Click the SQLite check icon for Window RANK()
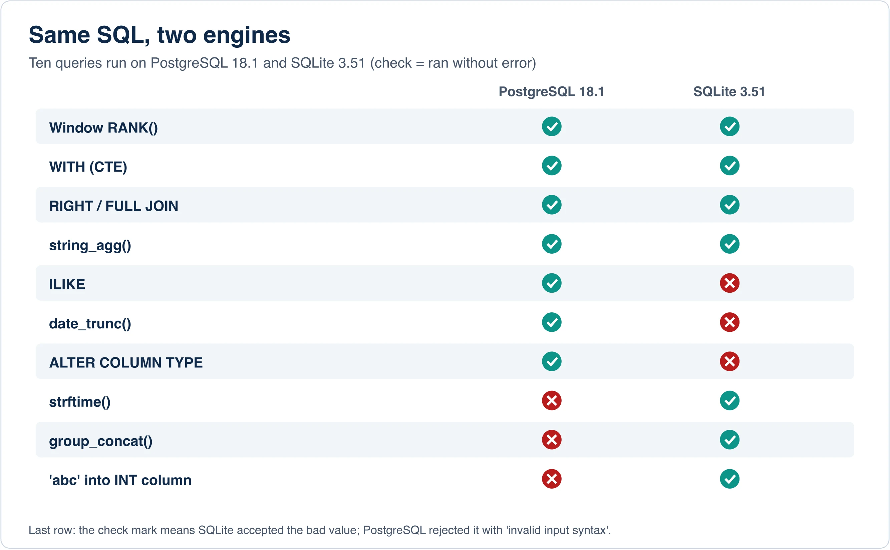The height and width of the screenshot is (550, 890). [x=729, y=126]
